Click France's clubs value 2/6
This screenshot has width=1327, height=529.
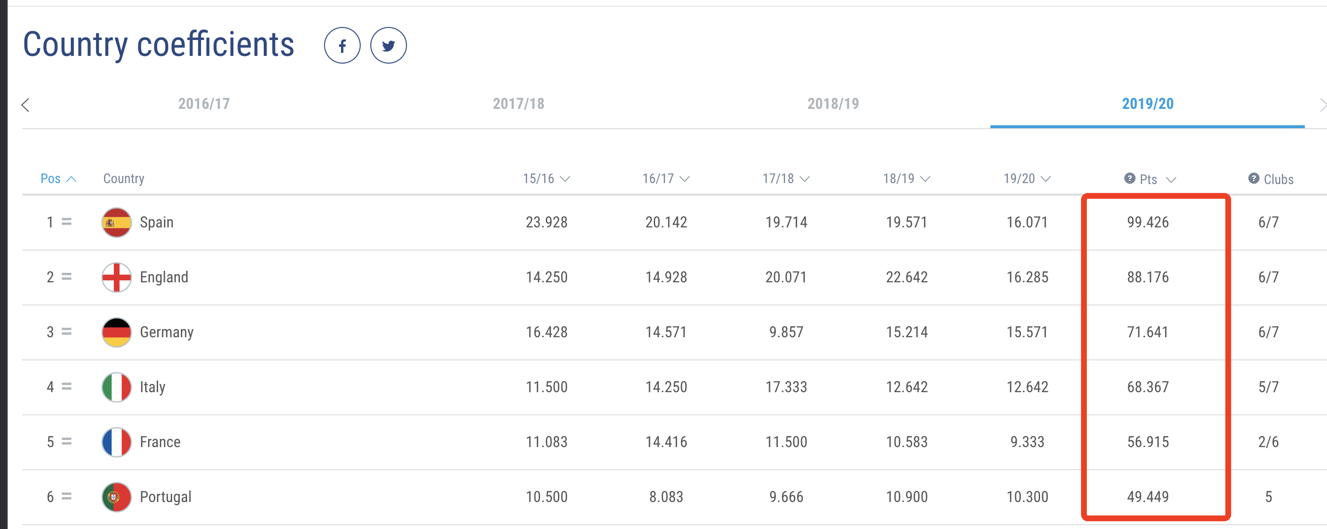click(x=1268, y=442)
